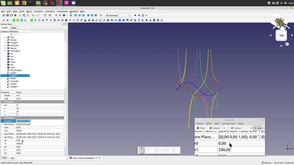Click the Fit Selection magnifier icon
294x165 pixels.
[60, 15]
